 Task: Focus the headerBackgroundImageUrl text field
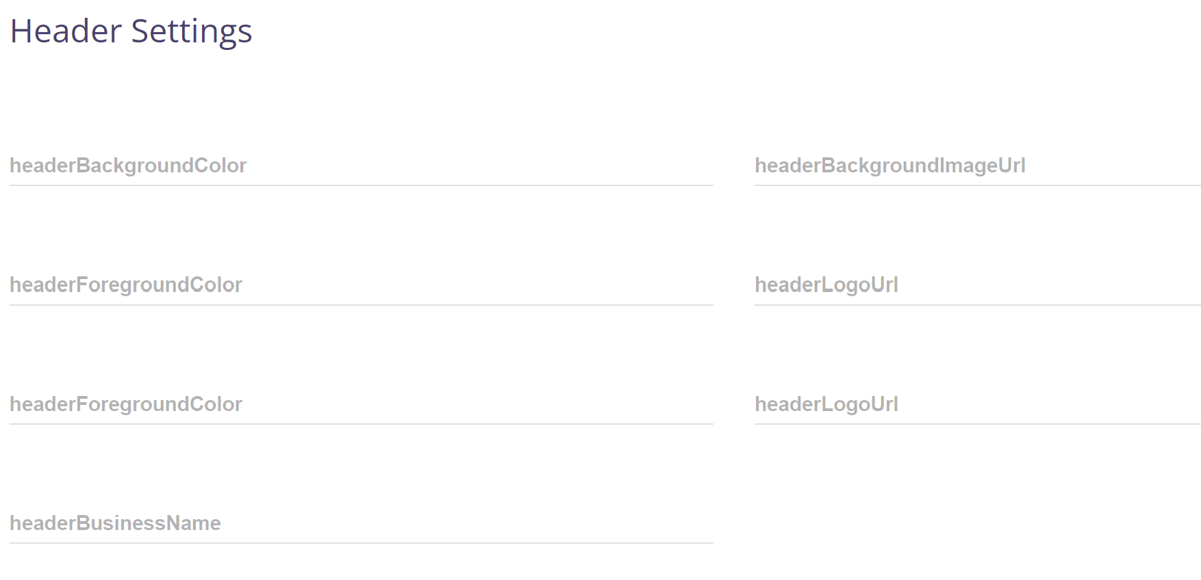point(978,166)
